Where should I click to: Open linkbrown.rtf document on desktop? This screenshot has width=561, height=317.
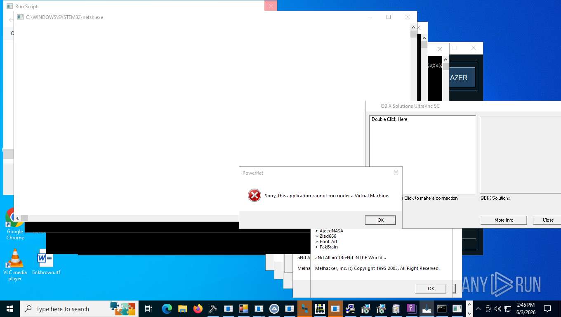tap(46, 263)
